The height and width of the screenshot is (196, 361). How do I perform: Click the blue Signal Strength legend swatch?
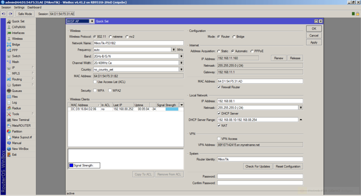click(x=71, y=165)
